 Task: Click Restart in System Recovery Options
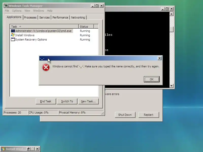tap(149, 115)
